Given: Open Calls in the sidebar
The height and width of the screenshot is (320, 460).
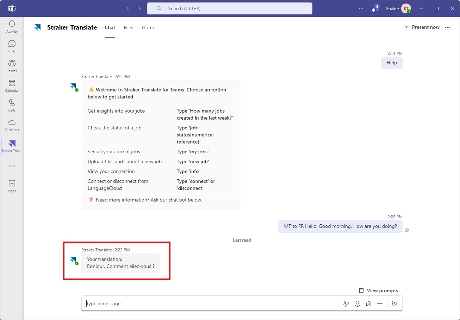Looking at the screenshot, I should (12, 105).
